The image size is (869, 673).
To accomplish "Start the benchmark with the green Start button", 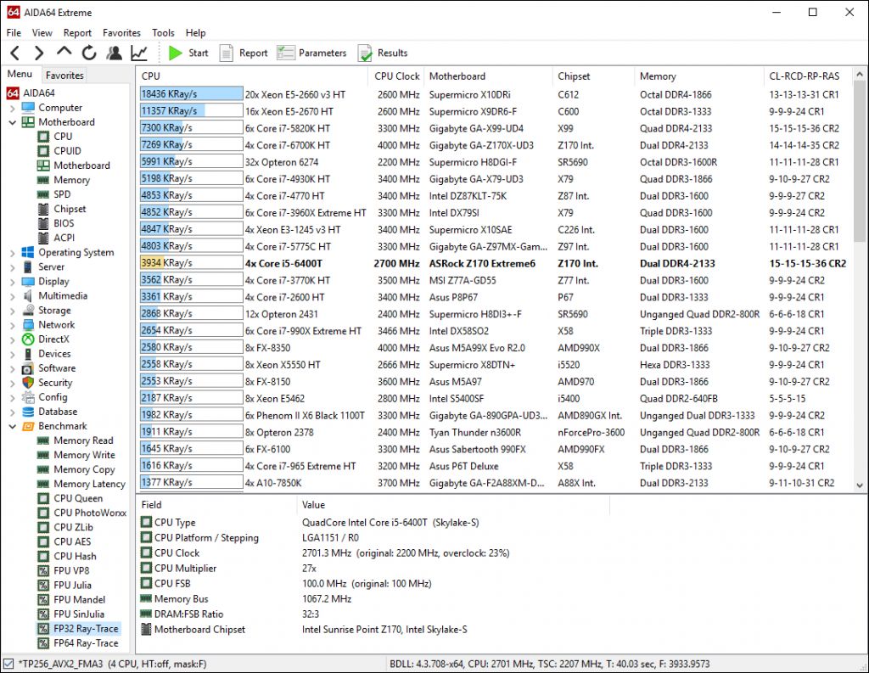I will tap(188, 53).
